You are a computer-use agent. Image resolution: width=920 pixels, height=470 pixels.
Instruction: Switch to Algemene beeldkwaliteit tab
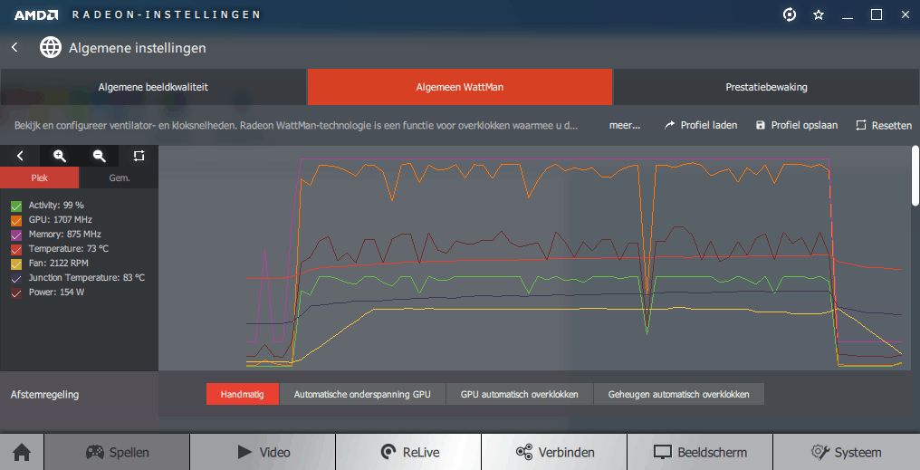[153, 87]
